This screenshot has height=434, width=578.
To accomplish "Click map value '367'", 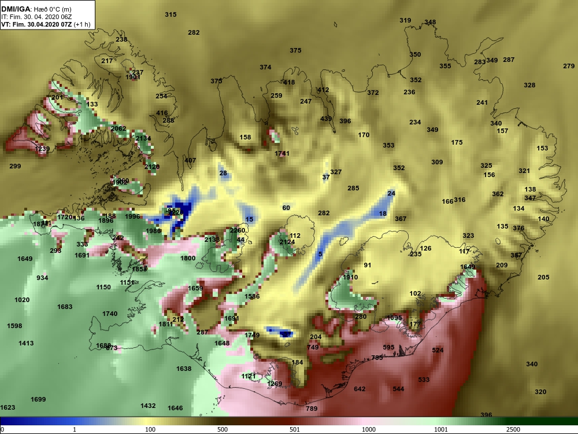I will (x=401, y=219).
